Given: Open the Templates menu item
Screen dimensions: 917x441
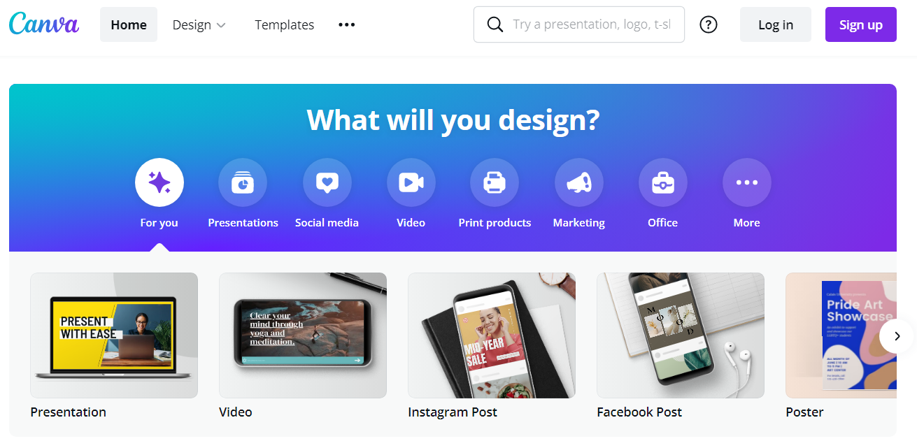Looking at the screenshot, I should 284,24.
